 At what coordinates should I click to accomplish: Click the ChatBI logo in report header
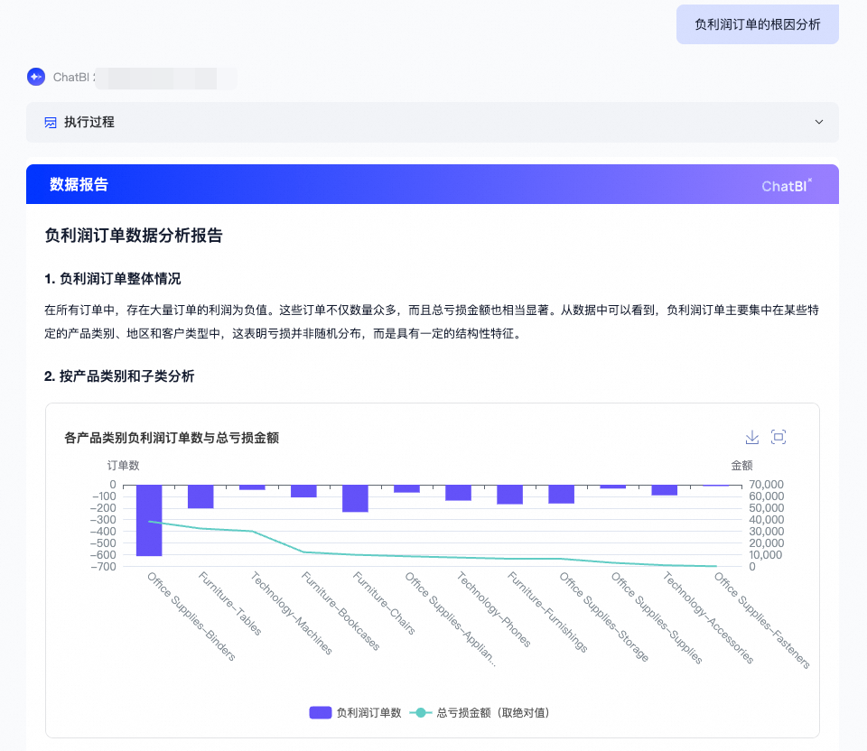coord(786,185)
